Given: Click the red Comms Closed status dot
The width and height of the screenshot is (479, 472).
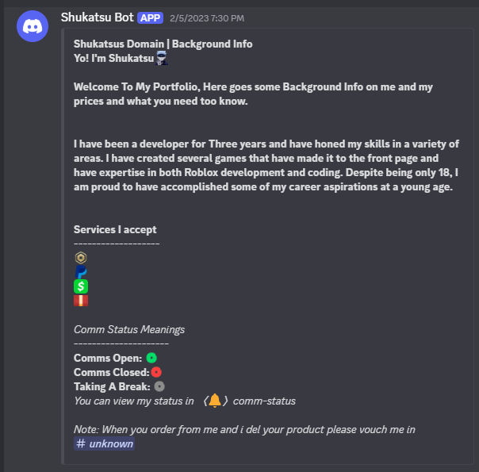Looking at the screenshot, I should [x=157, y=372].
